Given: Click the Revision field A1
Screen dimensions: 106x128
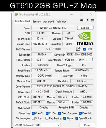Looking at the screenshot, I should 69,33.
